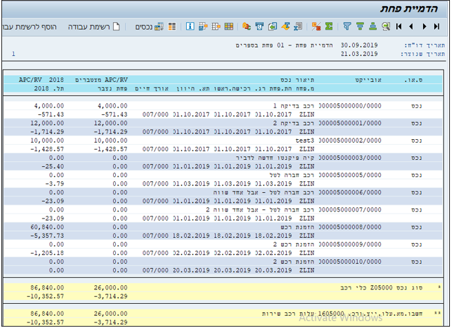Select asset number 00005000003/0000
The image size is (452, 328).
(350, 158)
